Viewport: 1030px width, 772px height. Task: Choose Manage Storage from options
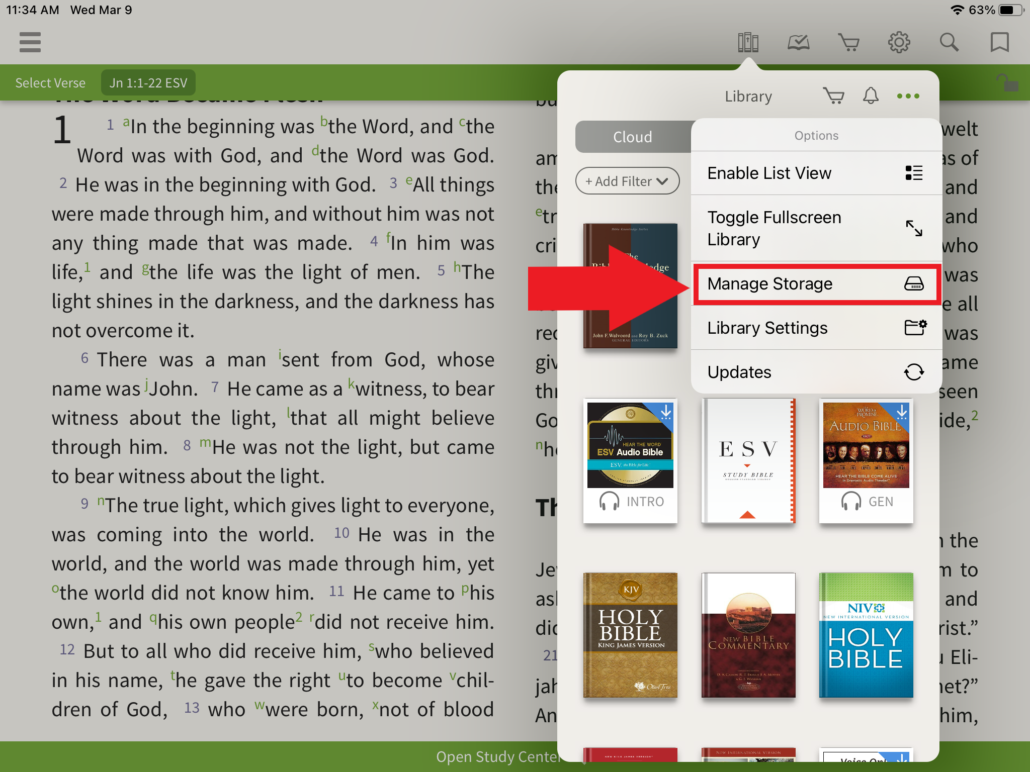[x=816, y=284]
